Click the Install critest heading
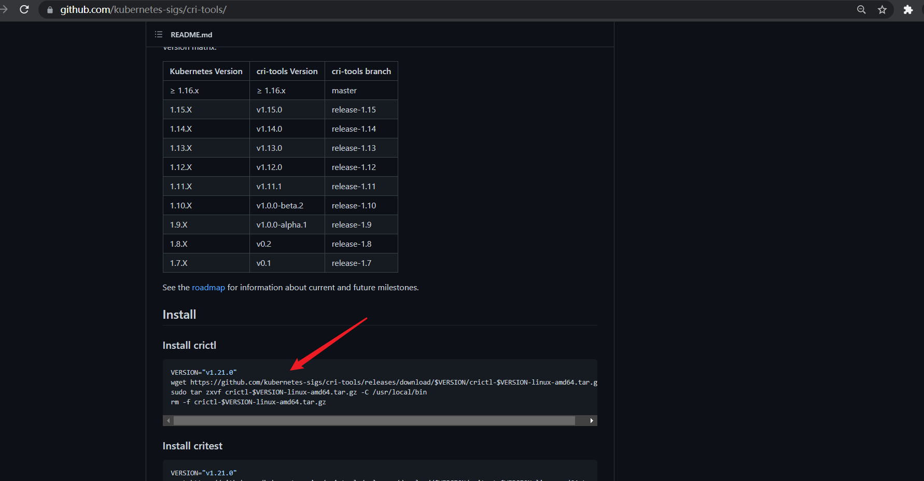Viewport: 924px width, 481px height. click(x=192, y=446)
